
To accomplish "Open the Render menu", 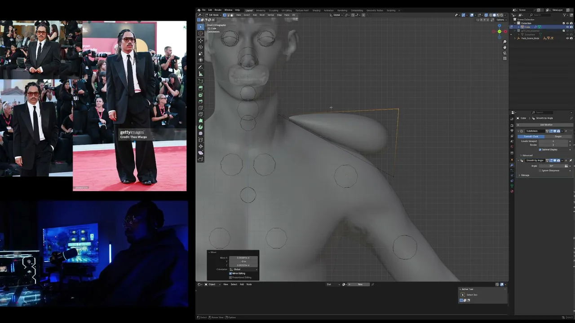I will pyautogui.click(x=218, y=10).
